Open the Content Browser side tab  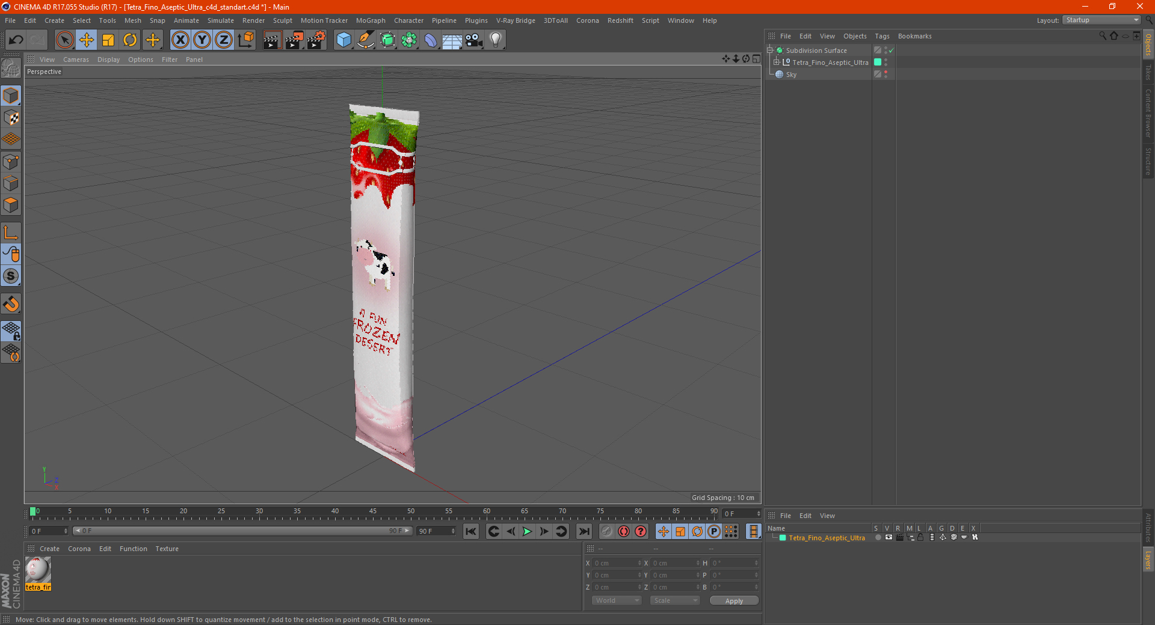pos(1148,113)
